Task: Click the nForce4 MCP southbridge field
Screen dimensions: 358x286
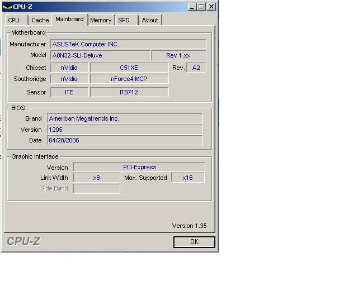Action: click(x=129, y=79)
